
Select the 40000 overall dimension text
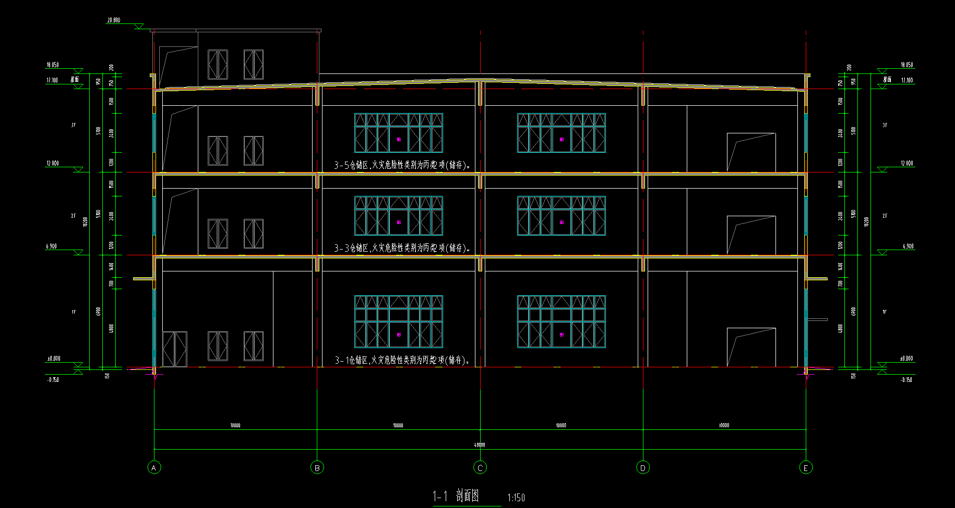(x=480, y=445)
